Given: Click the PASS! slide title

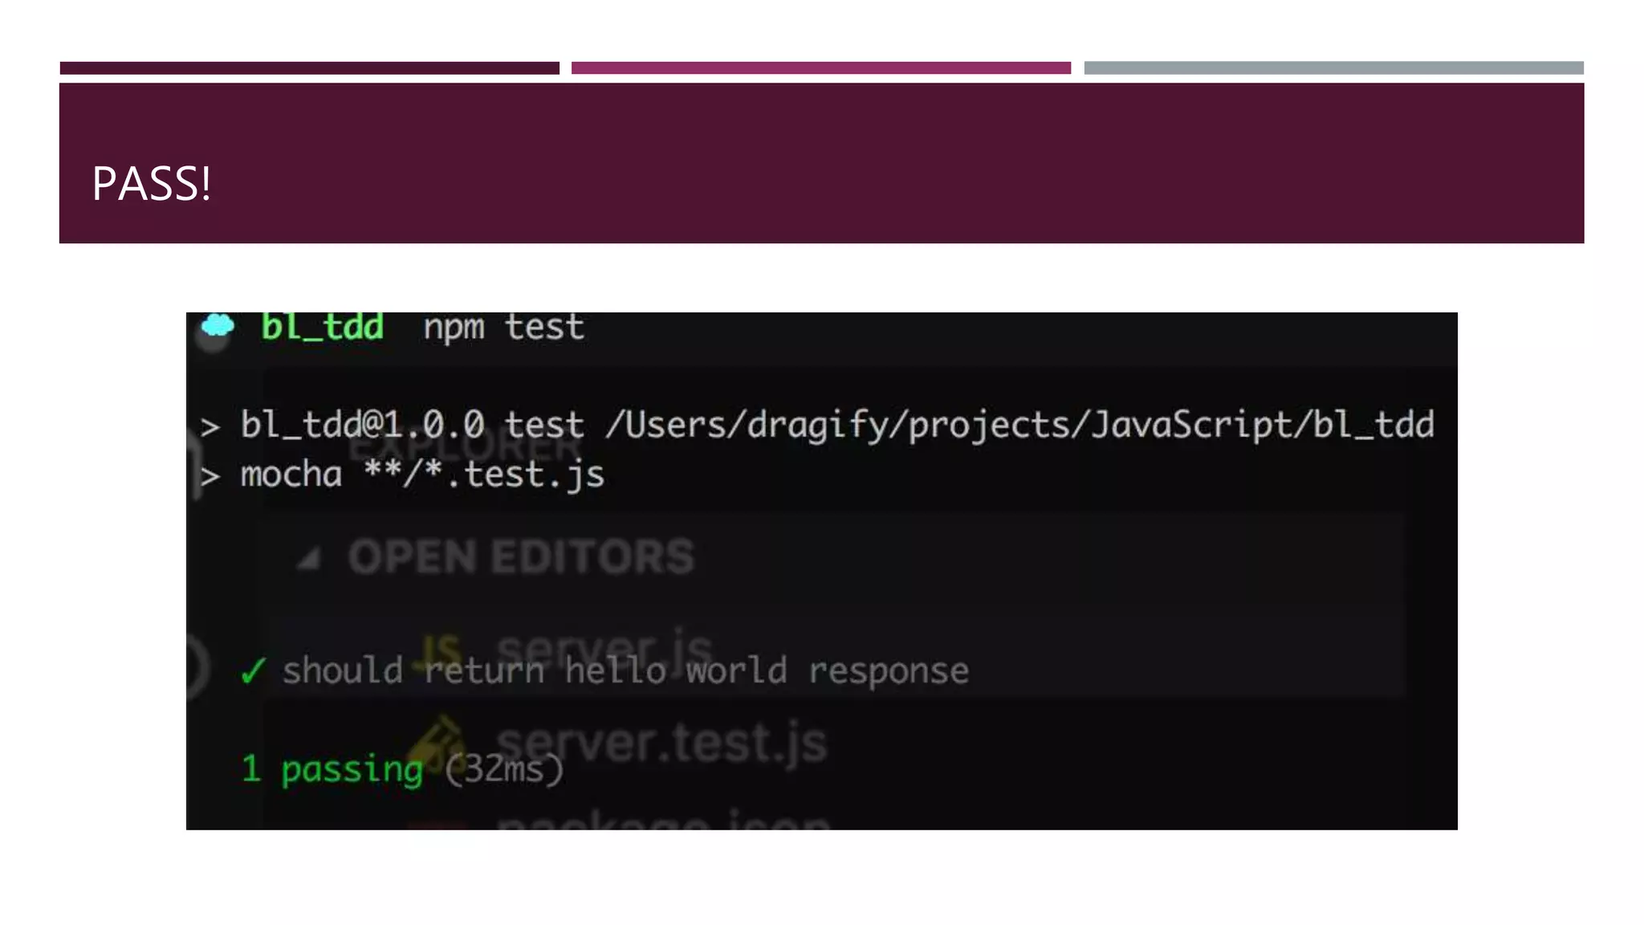Looking at the screenshot, I should click(x=152, y=183).
